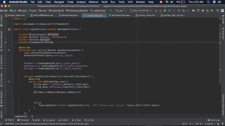
Task: Click the inspection indicator atop the scrollbar
Action: pos(220,19)
